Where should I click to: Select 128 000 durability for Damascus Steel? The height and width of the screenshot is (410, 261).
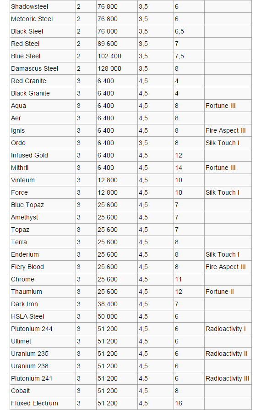(x=109, y=68)
